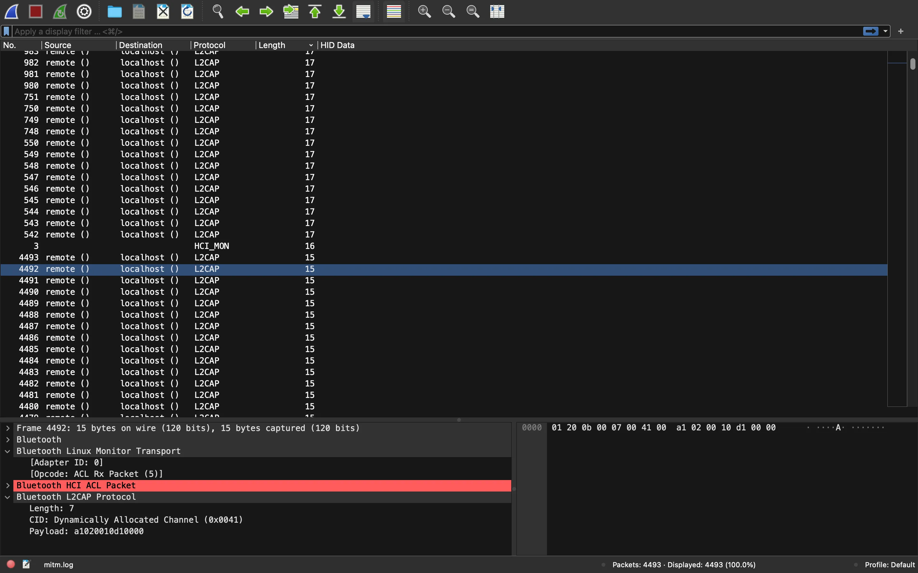The height and width of the screenshot is (573, 918).
Task: Toggle auto-scroll during live capture
Action: 363,11
